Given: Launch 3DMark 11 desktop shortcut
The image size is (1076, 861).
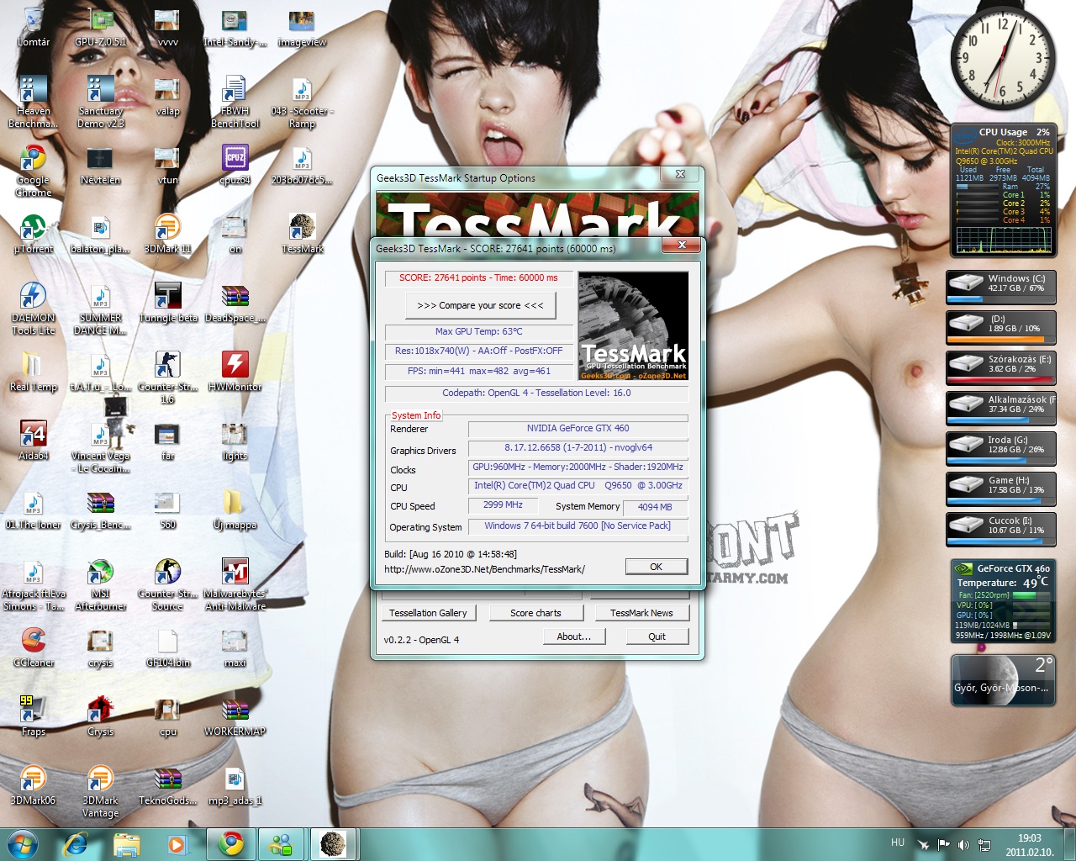Looking at the screenshot, I should click(x=167, y=234).
